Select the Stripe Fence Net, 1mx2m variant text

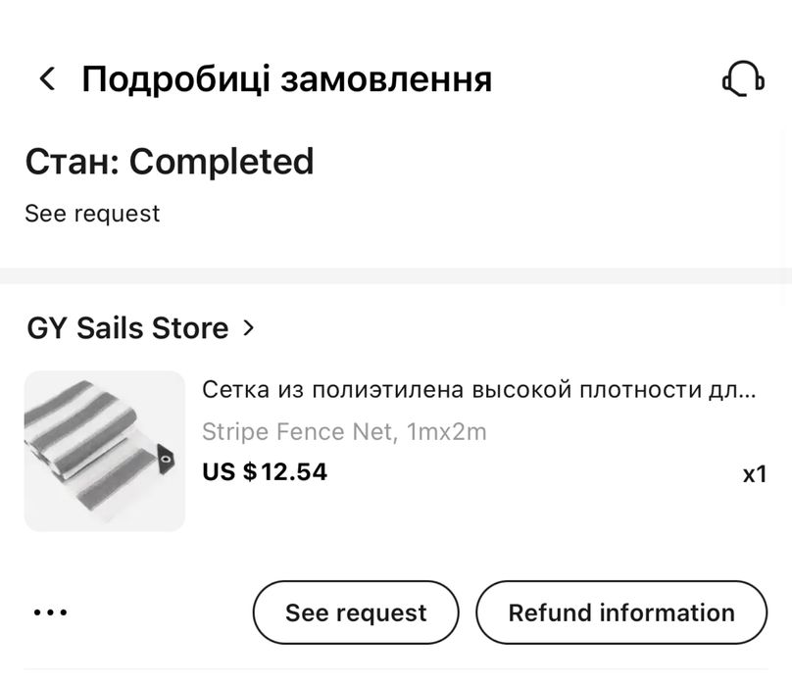click(x=344, y=431)
